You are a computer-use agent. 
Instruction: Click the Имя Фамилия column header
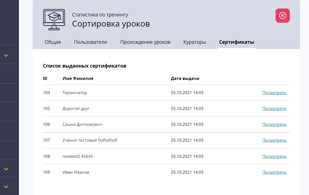78,78
